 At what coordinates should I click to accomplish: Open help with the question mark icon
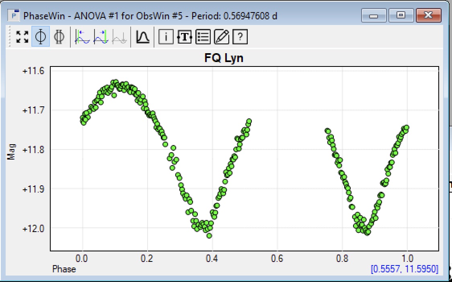point(240,37)
